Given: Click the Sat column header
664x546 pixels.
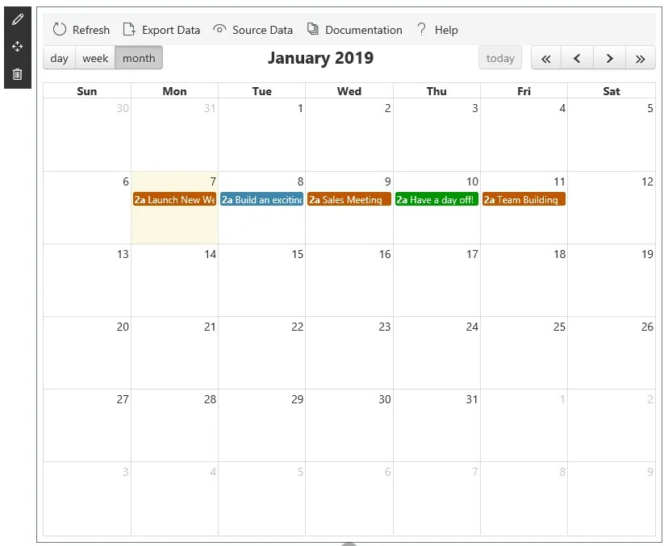Looking at the screenshot, I should 612,91.
